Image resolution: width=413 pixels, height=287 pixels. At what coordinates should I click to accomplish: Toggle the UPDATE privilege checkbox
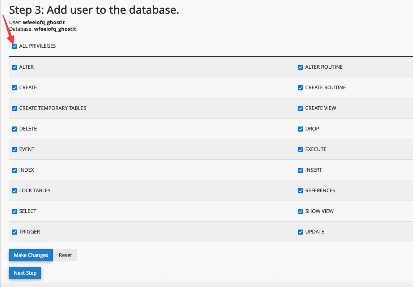[x=300, y=232]
